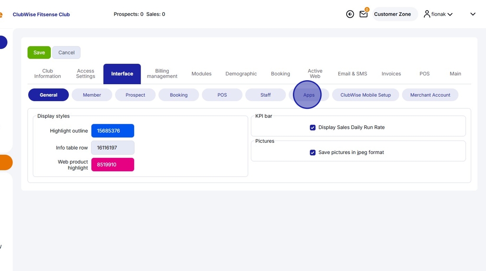Click the green Save button

[x=39, y=52]
